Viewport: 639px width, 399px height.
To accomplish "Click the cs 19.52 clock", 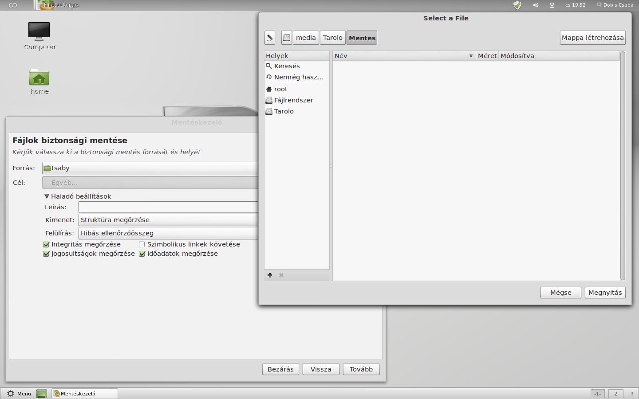I will point(576,5).
